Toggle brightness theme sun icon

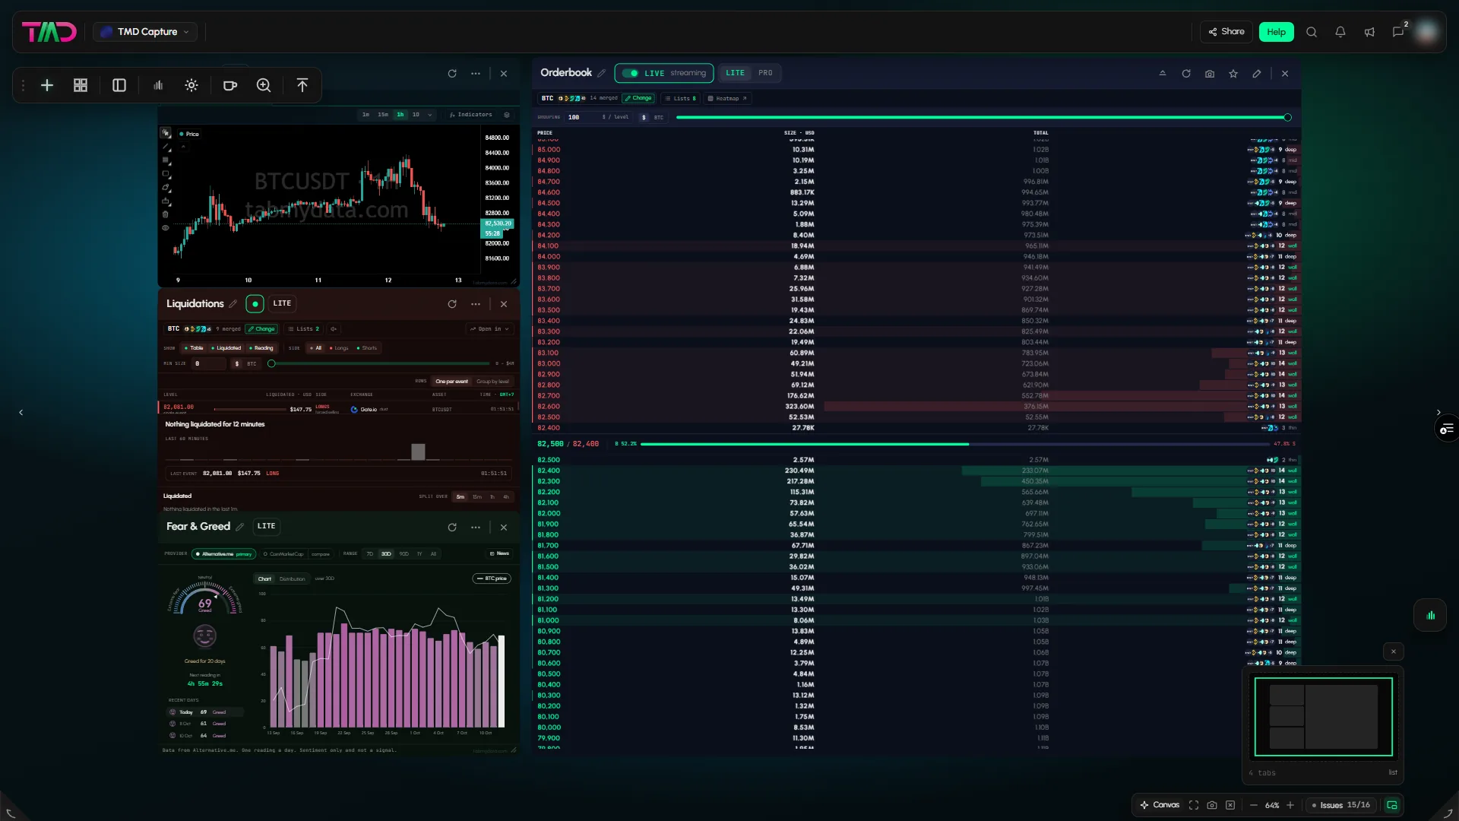[191, 85]
